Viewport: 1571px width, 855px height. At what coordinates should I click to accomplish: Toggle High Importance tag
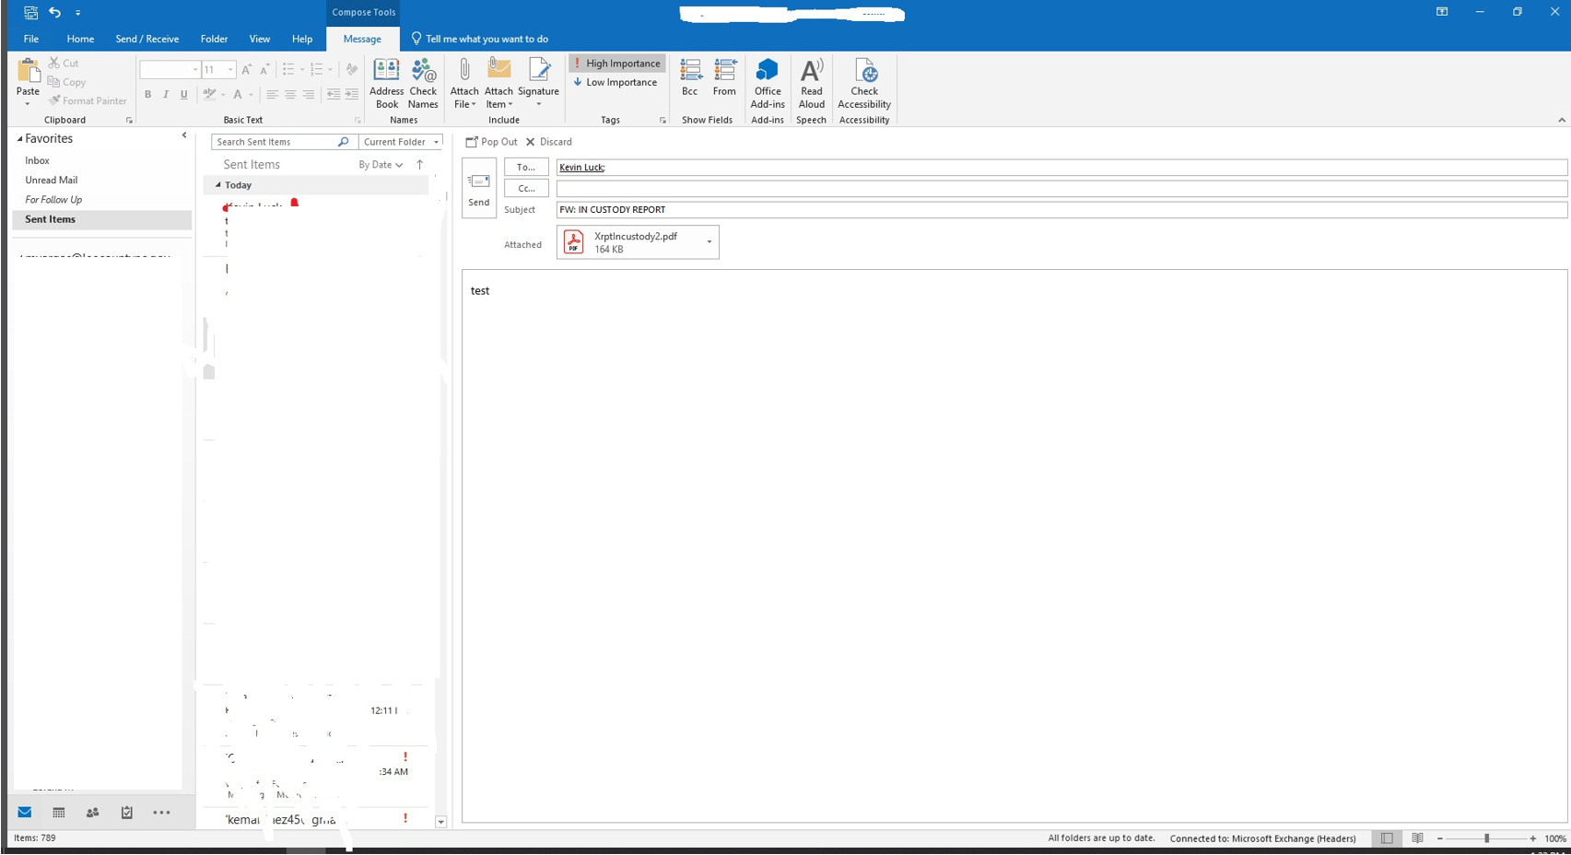(616, 64)
